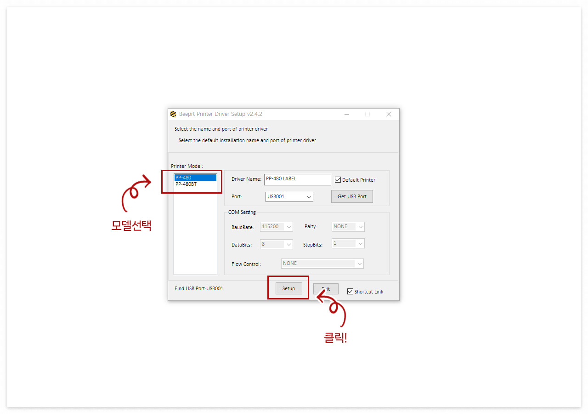Open the Flow Control dropdown
This screenshot has width=588, height=414.
point(322,264)
